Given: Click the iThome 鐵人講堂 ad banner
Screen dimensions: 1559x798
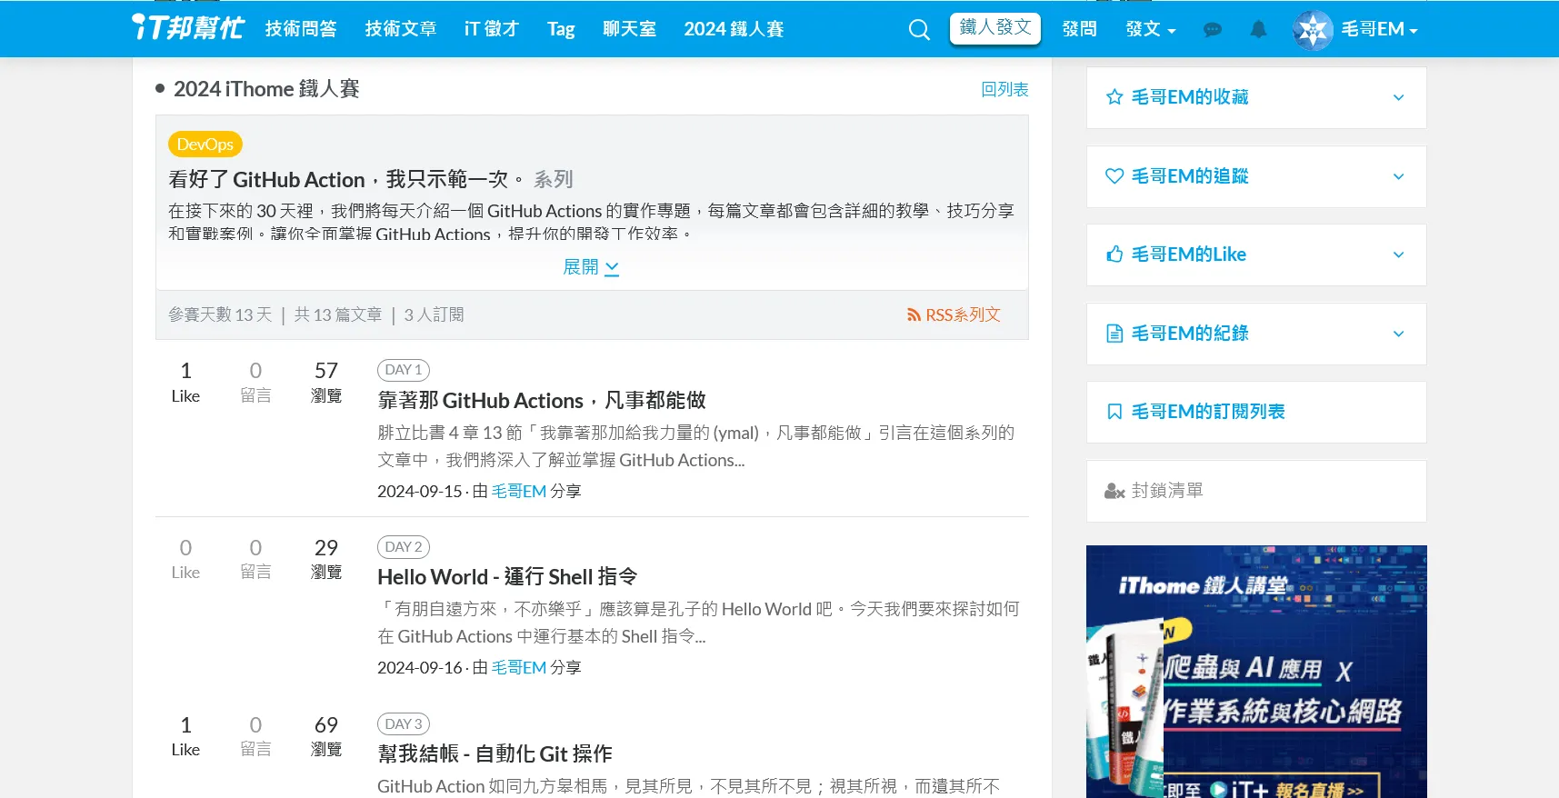Looking at the screenshot, I should (1256, 672).
